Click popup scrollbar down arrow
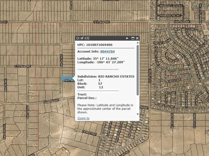Viewport: 209px width, 156px height. (138, 114)
